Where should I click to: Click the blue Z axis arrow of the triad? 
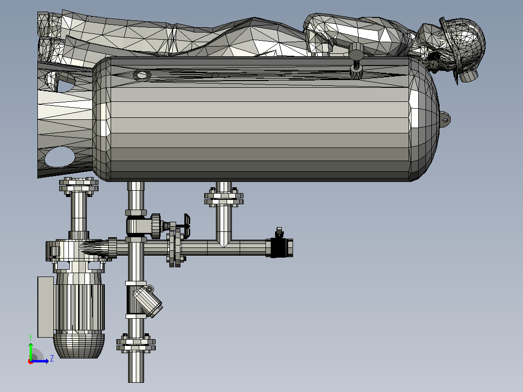coord(41,360)
